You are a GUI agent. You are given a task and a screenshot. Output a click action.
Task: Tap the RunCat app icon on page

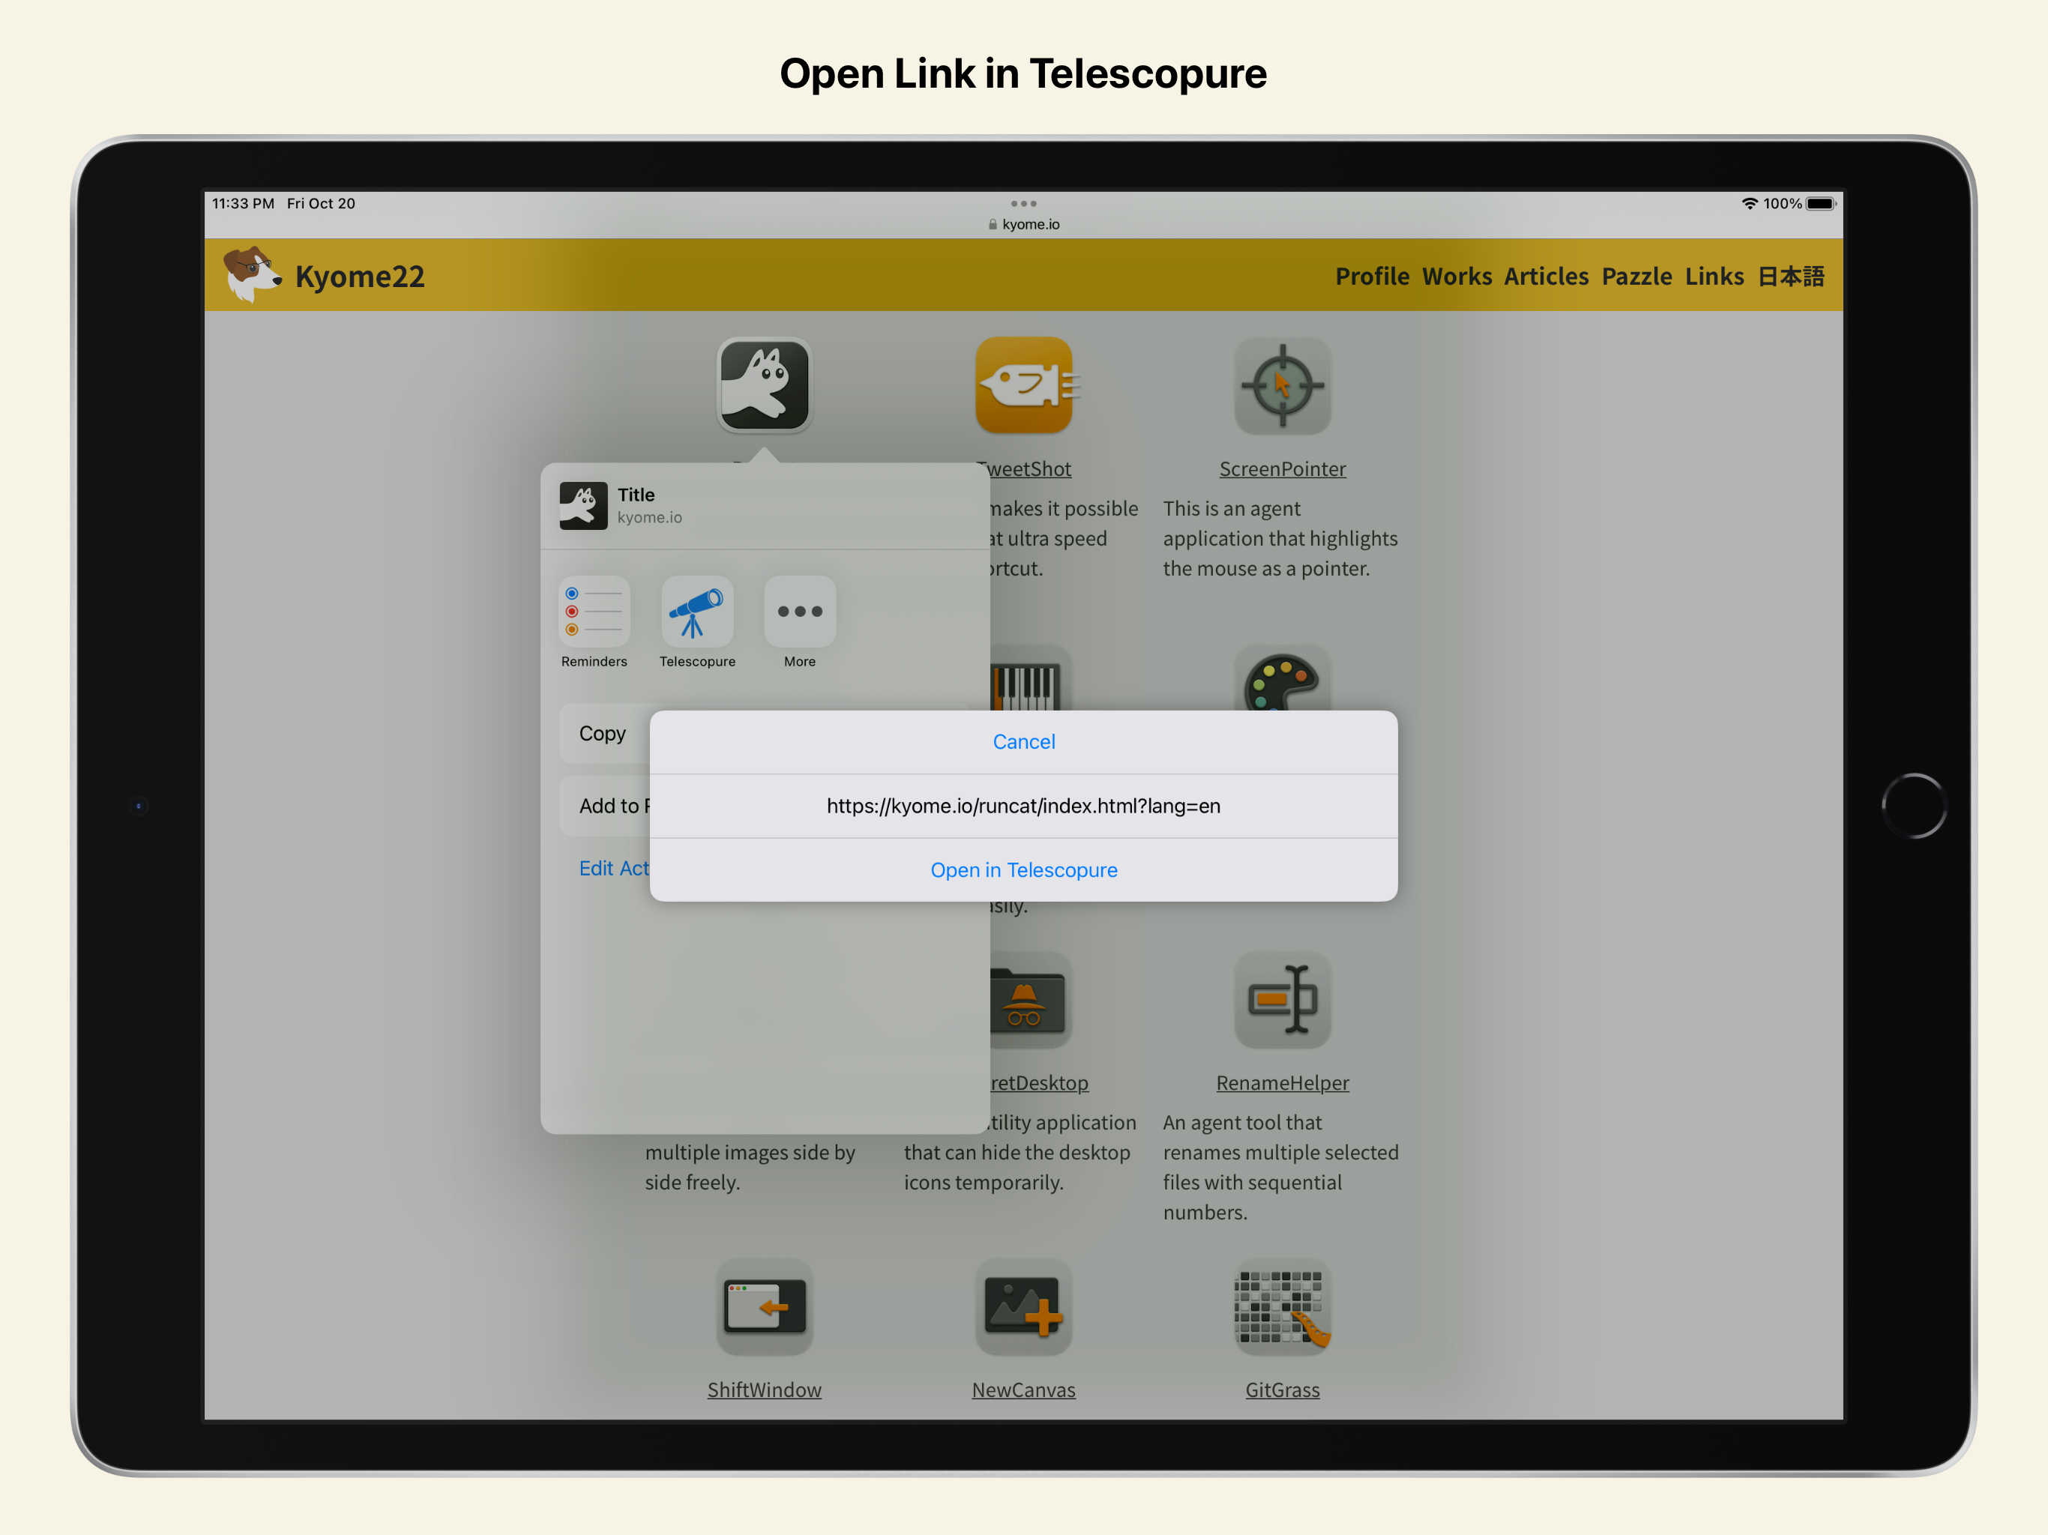(x=764, y=385)
